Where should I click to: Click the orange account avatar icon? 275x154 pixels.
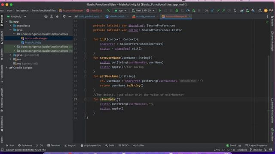pos(266,11)
